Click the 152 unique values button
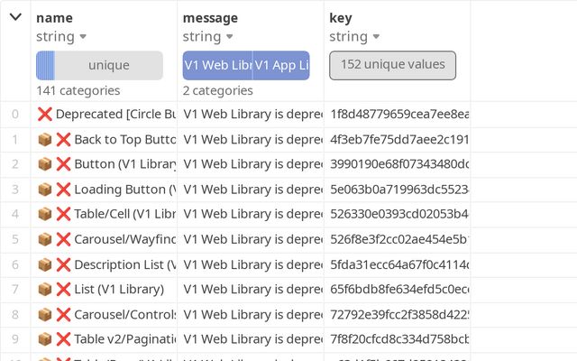The width and height of the screenshot is (577, 361). [x=392, y=65]
